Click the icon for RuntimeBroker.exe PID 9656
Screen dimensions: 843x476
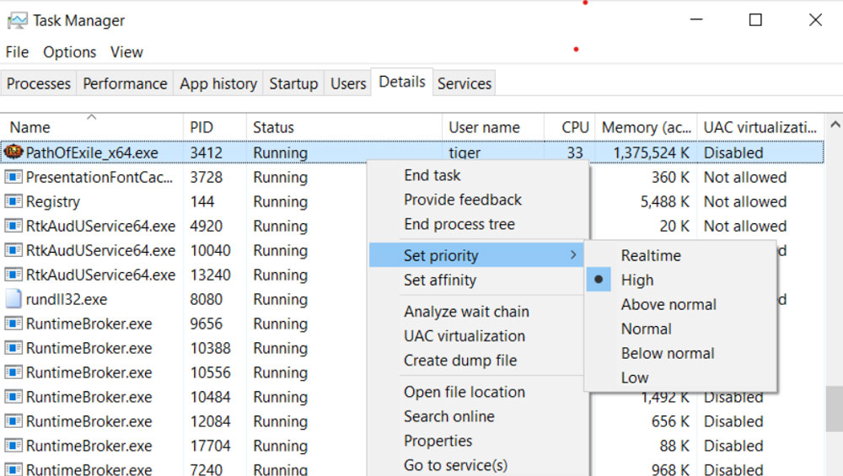13,324
